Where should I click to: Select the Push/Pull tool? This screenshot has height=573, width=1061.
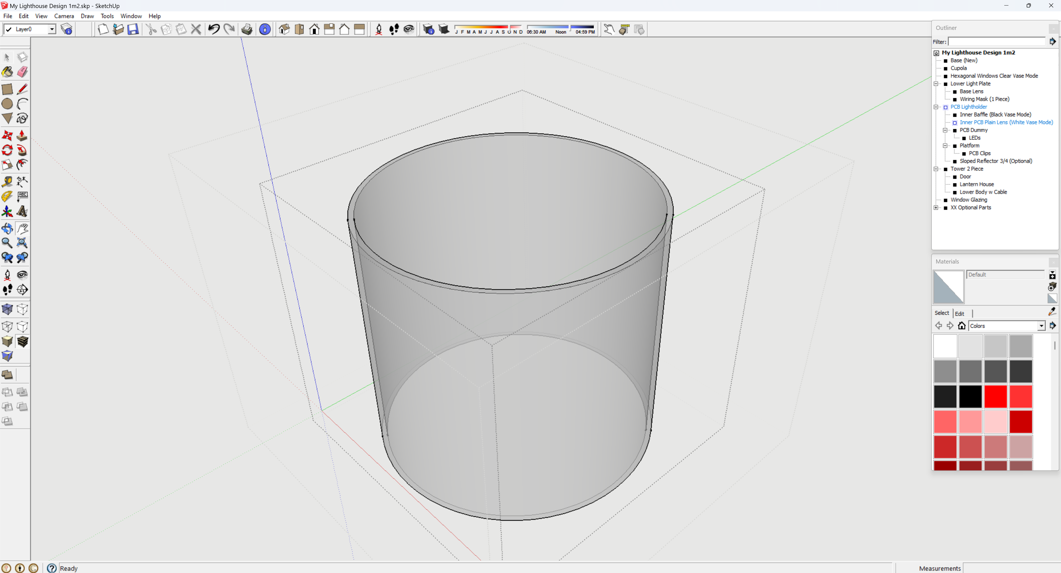[x=22, y=136]
